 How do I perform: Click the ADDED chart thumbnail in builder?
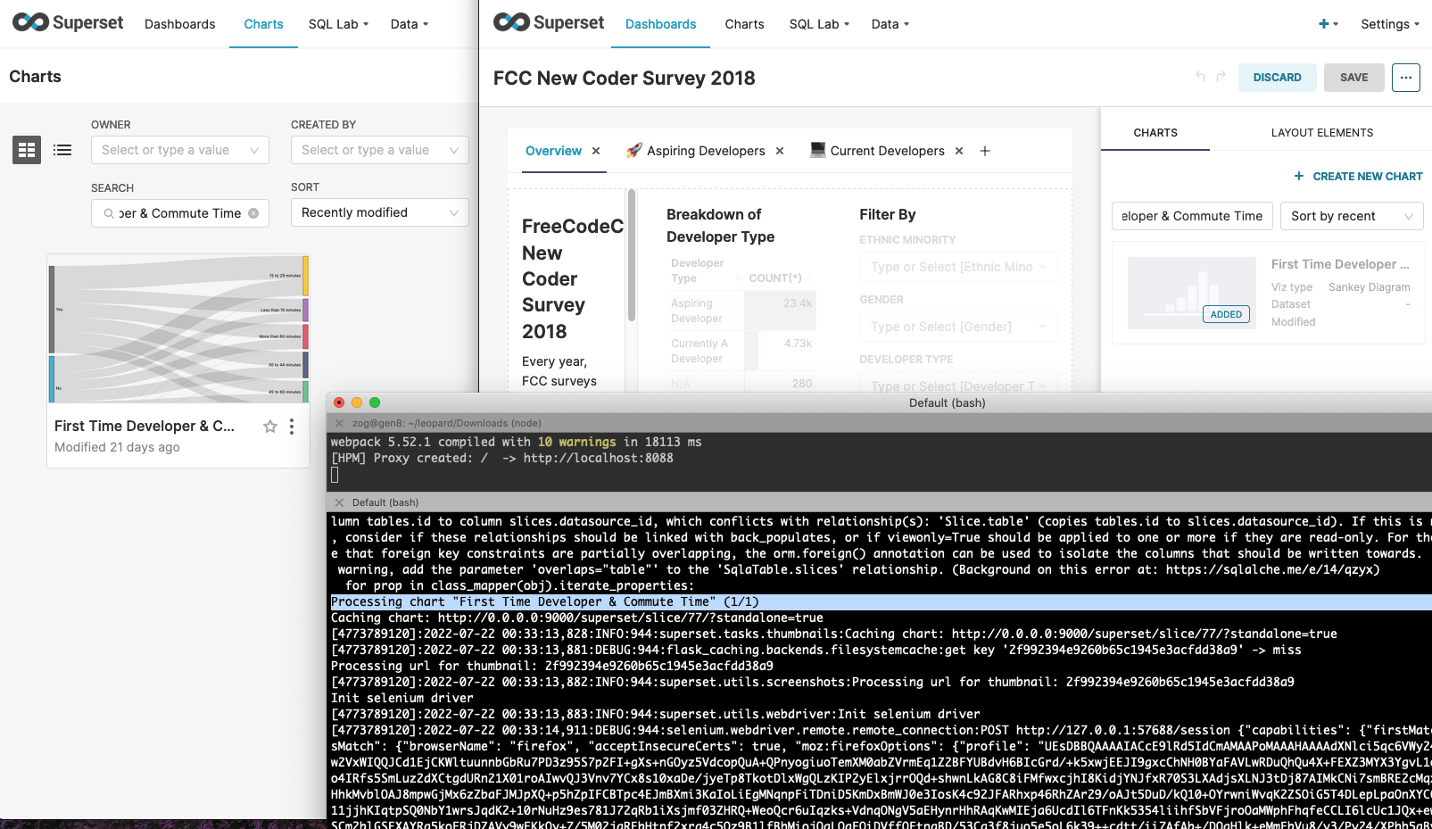click(1192, 294)
